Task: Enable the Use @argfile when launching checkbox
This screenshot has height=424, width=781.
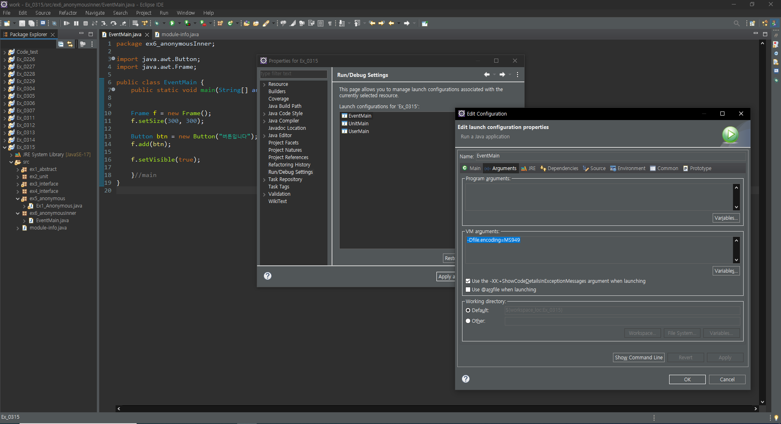Action: (468, 290)
